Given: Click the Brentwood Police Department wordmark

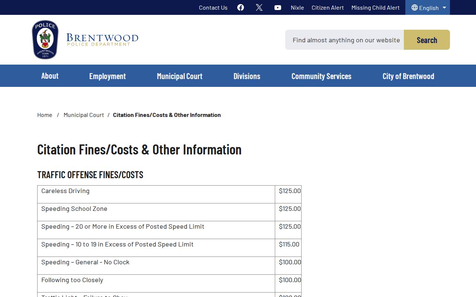Looking at the screenshot, I should click(x=102, y=40).
